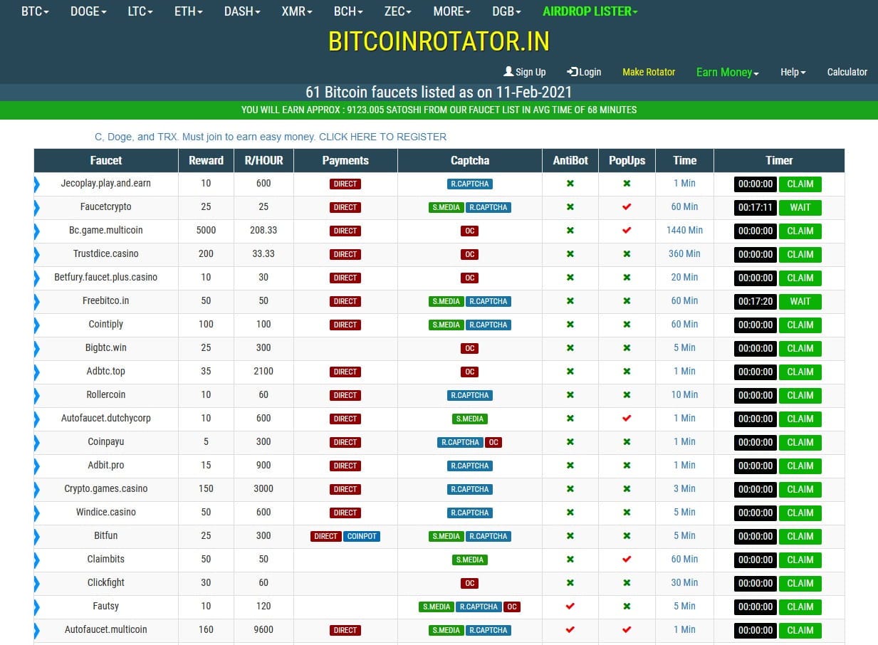878x645 pixels.
Task: Click the 00:17:11 timer for Faucetcrypto
Action: [756, 207]
